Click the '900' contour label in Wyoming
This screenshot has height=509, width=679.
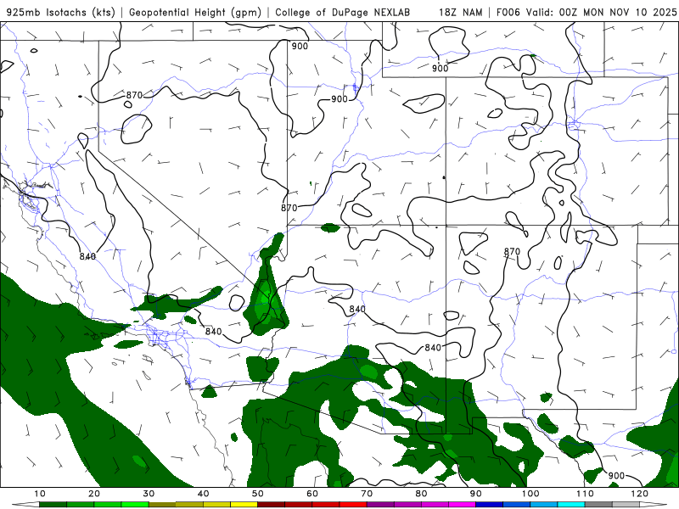[x=440, y=68]
